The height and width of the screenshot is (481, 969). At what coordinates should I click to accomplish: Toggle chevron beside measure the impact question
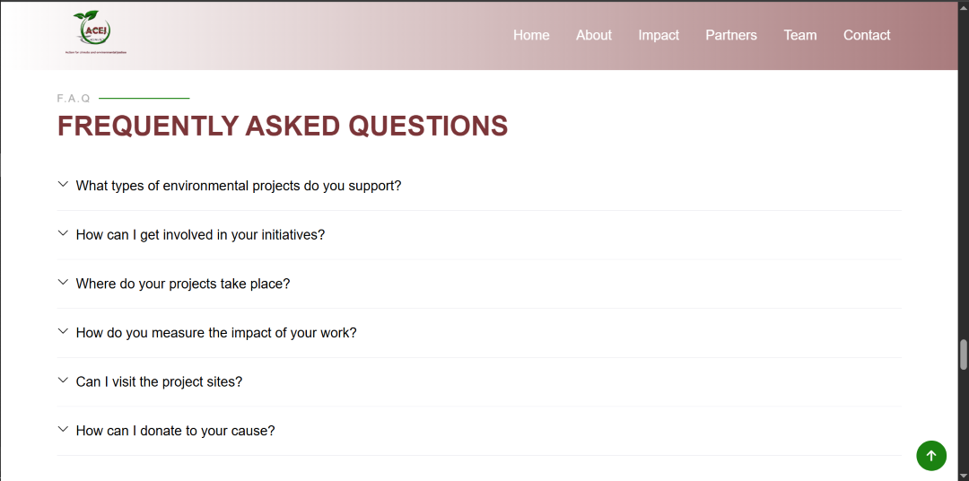[x=63, y=331]
